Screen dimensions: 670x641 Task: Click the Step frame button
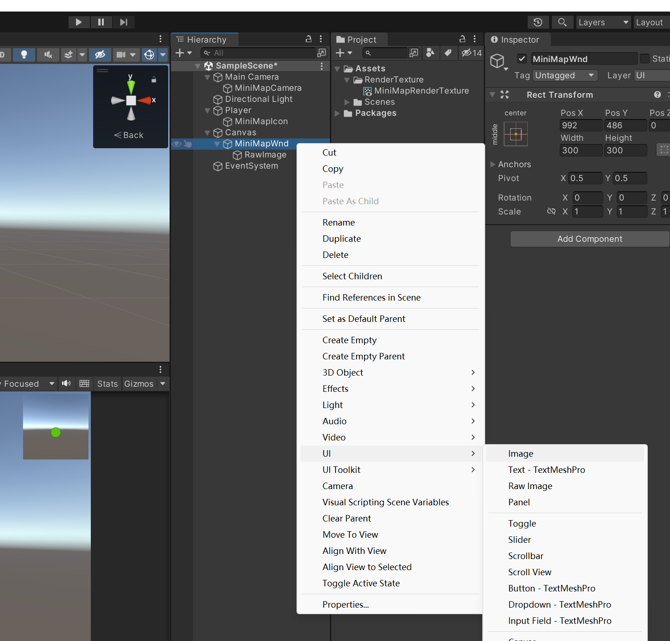point(123,22)
